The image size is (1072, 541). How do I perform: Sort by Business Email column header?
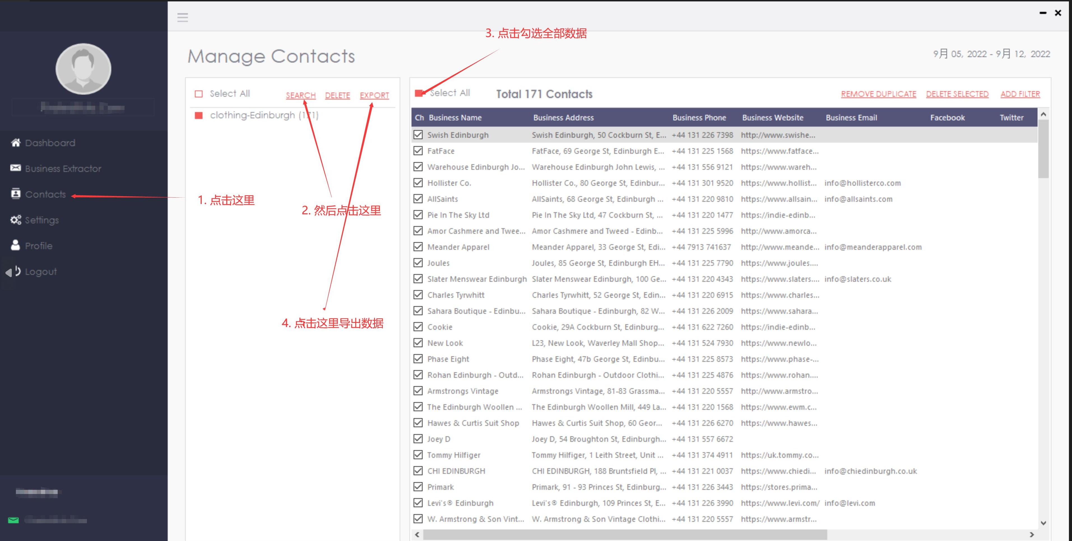pyautogui.click(x=851, y=118)
